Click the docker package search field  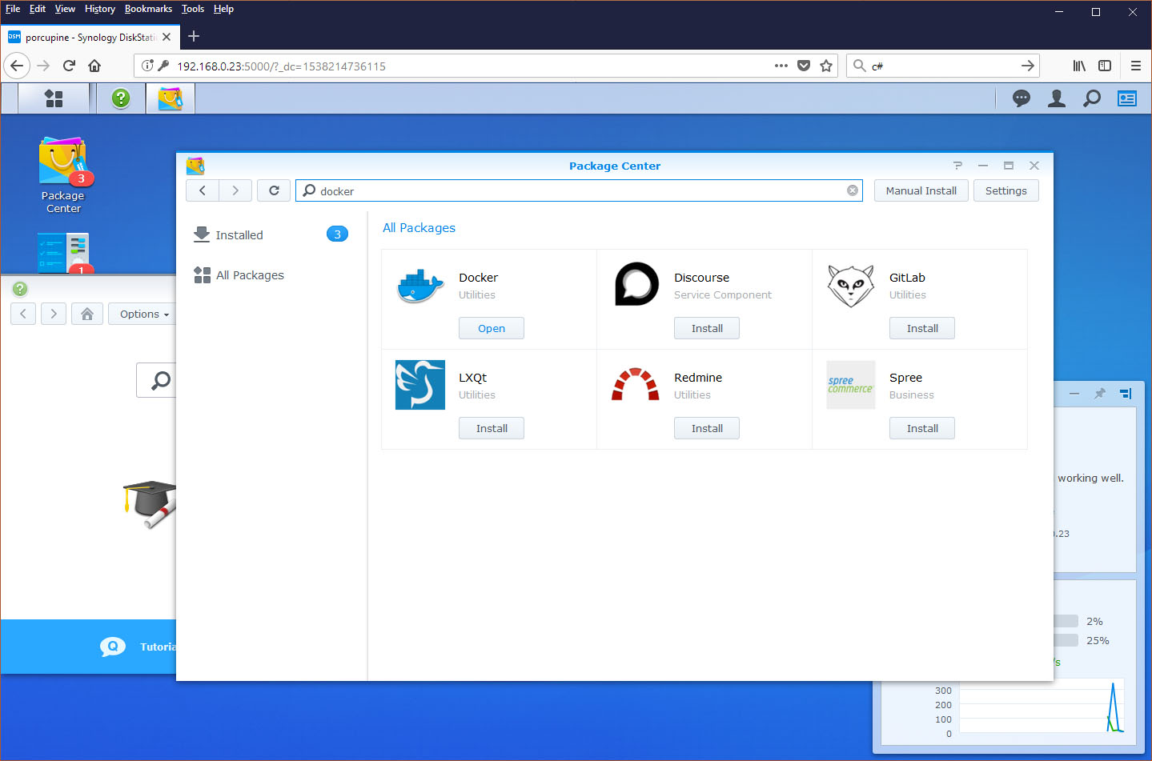click(x=579, y=190)
